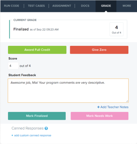Grab the feedback textarea resize handle

[127, 101]
